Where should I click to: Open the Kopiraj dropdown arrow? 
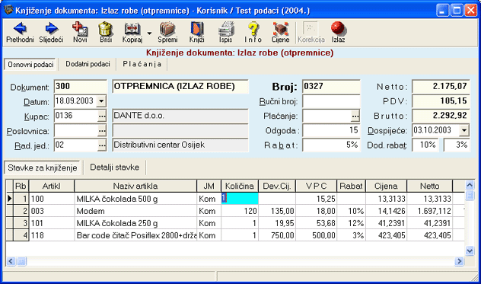pos(149,33)
